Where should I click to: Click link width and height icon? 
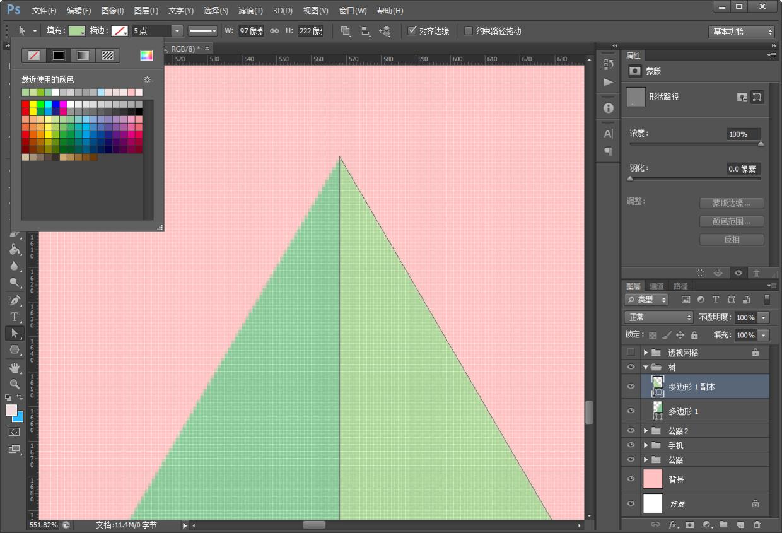tap(274, 31)
